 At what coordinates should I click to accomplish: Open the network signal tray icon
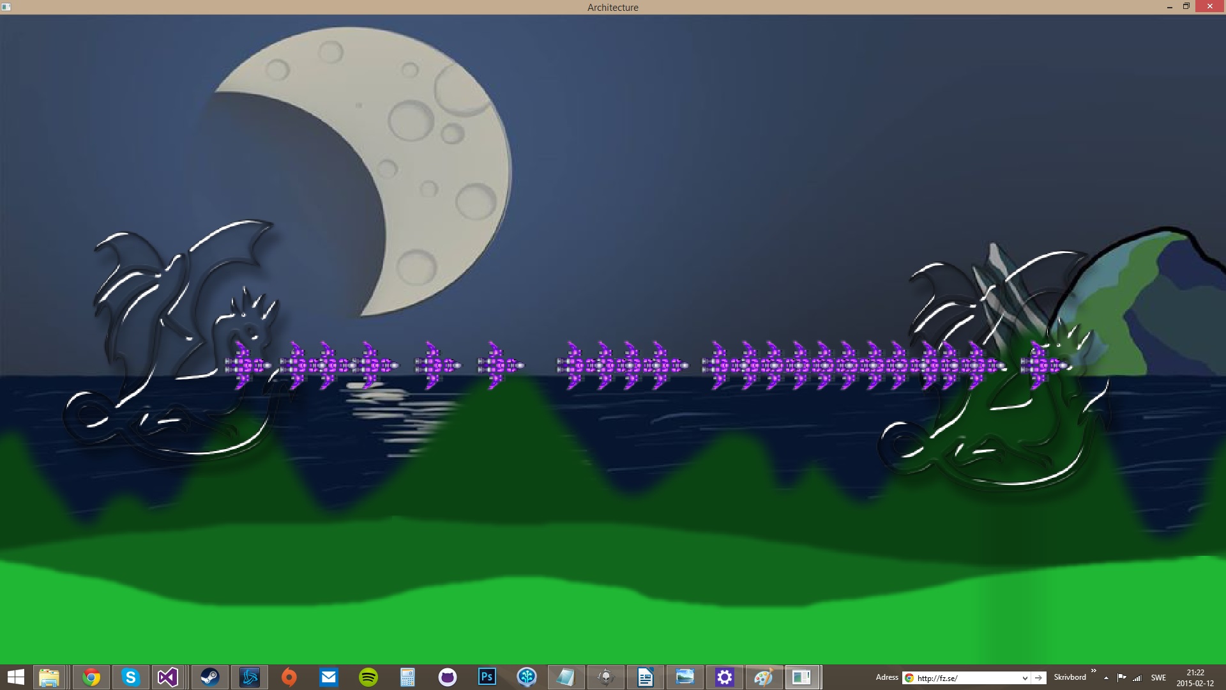[x=1137, y=678]
